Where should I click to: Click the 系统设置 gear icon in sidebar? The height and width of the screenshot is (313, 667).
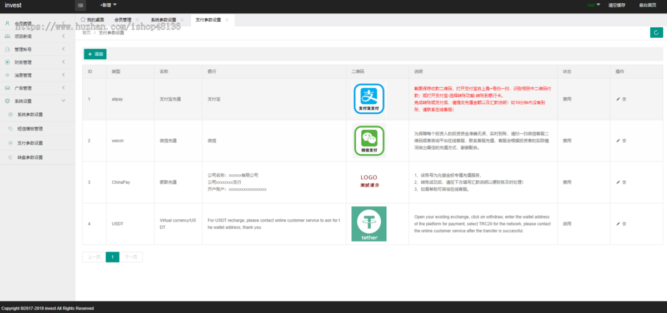[7, 101]
